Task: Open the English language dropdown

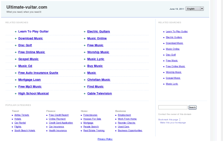Action: click(194, 9)
